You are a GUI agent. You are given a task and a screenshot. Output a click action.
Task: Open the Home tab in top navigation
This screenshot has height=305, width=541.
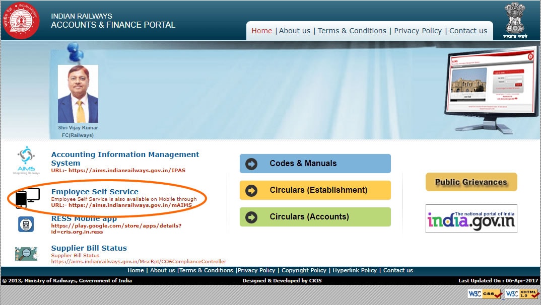click(x=261, y=31)
